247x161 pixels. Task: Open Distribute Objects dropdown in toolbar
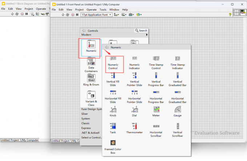(123, 14)
